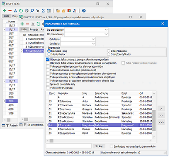Click the orange padlock icon
170x158 pixels.
point(63,11)
